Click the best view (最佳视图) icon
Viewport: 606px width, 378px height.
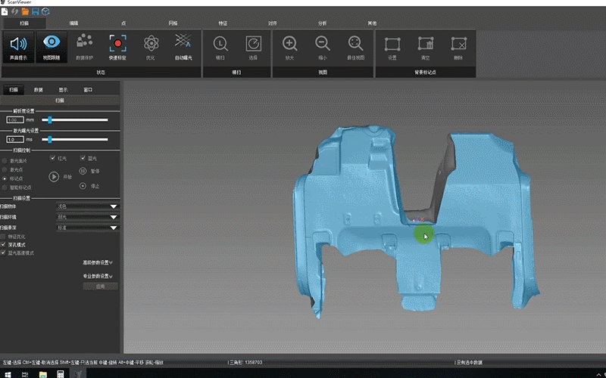pos(355,44)
